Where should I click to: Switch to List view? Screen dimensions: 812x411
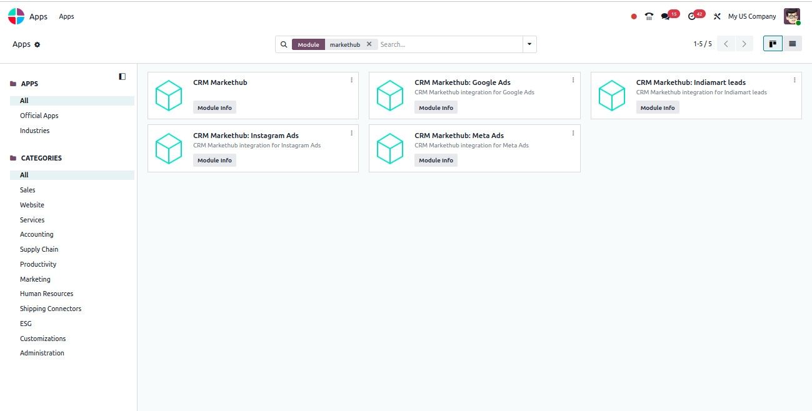point(792,44)
